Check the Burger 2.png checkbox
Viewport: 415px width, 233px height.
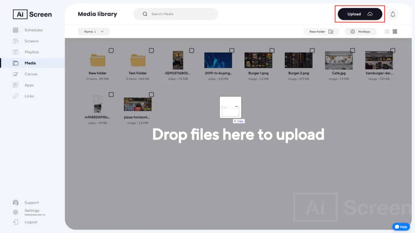[x=312, y=51]
